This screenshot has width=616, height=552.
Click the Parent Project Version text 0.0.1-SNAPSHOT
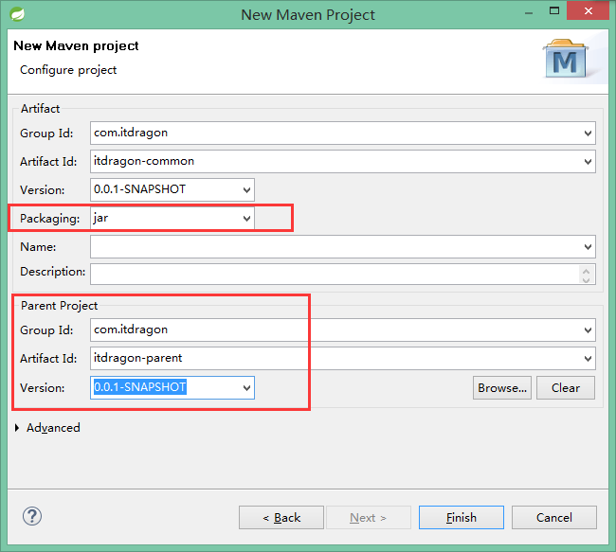[140, 387]
